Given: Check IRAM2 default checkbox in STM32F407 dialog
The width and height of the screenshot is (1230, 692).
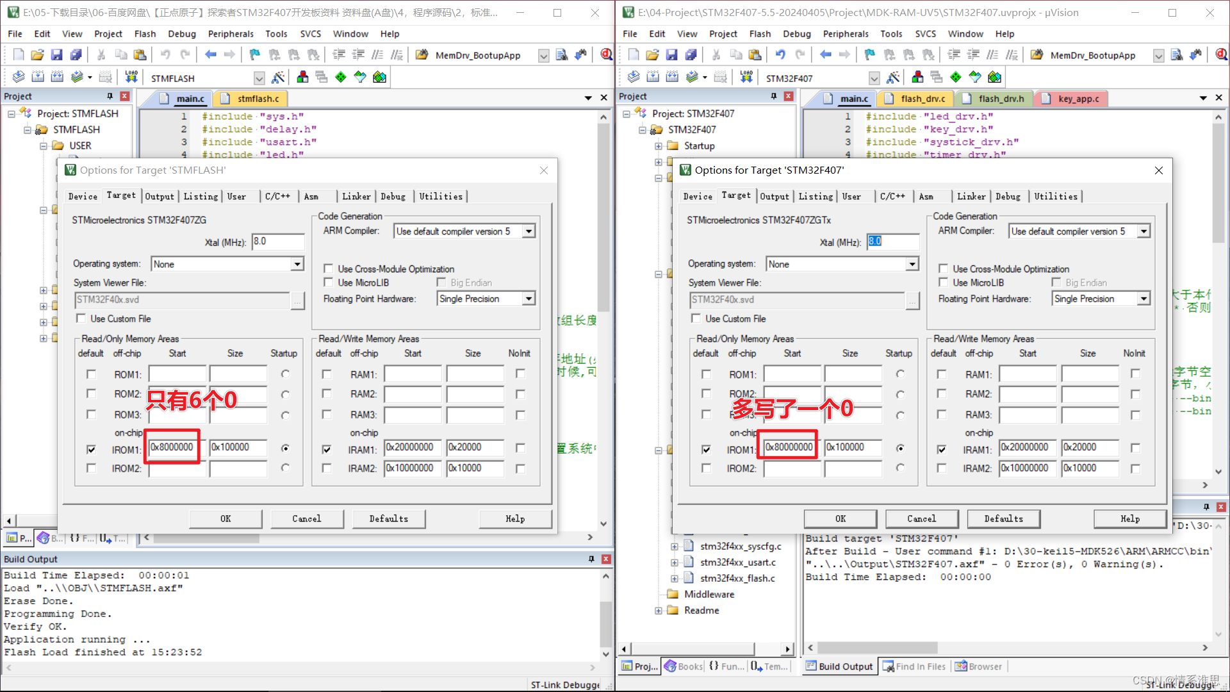Looking at the screenshot, I should [x=942, y=468].
